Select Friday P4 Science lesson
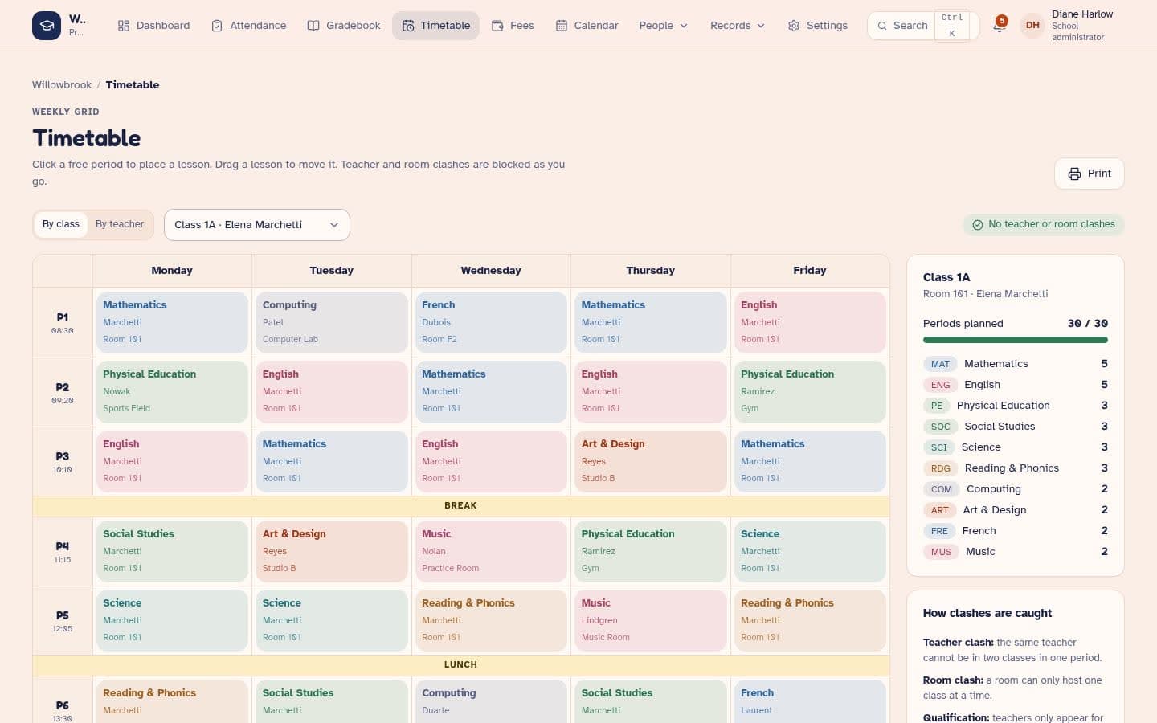This screenshot has height=723, width=1157. 810,551
